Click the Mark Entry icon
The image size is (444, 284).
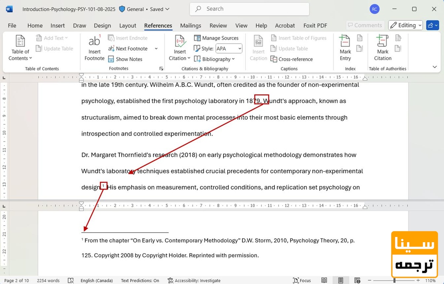(x=345, y=48)
